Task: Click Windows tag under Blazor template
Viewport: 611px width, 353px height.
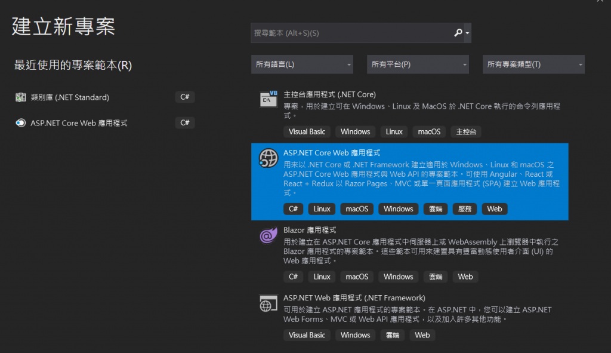Action: coord(398,277)
